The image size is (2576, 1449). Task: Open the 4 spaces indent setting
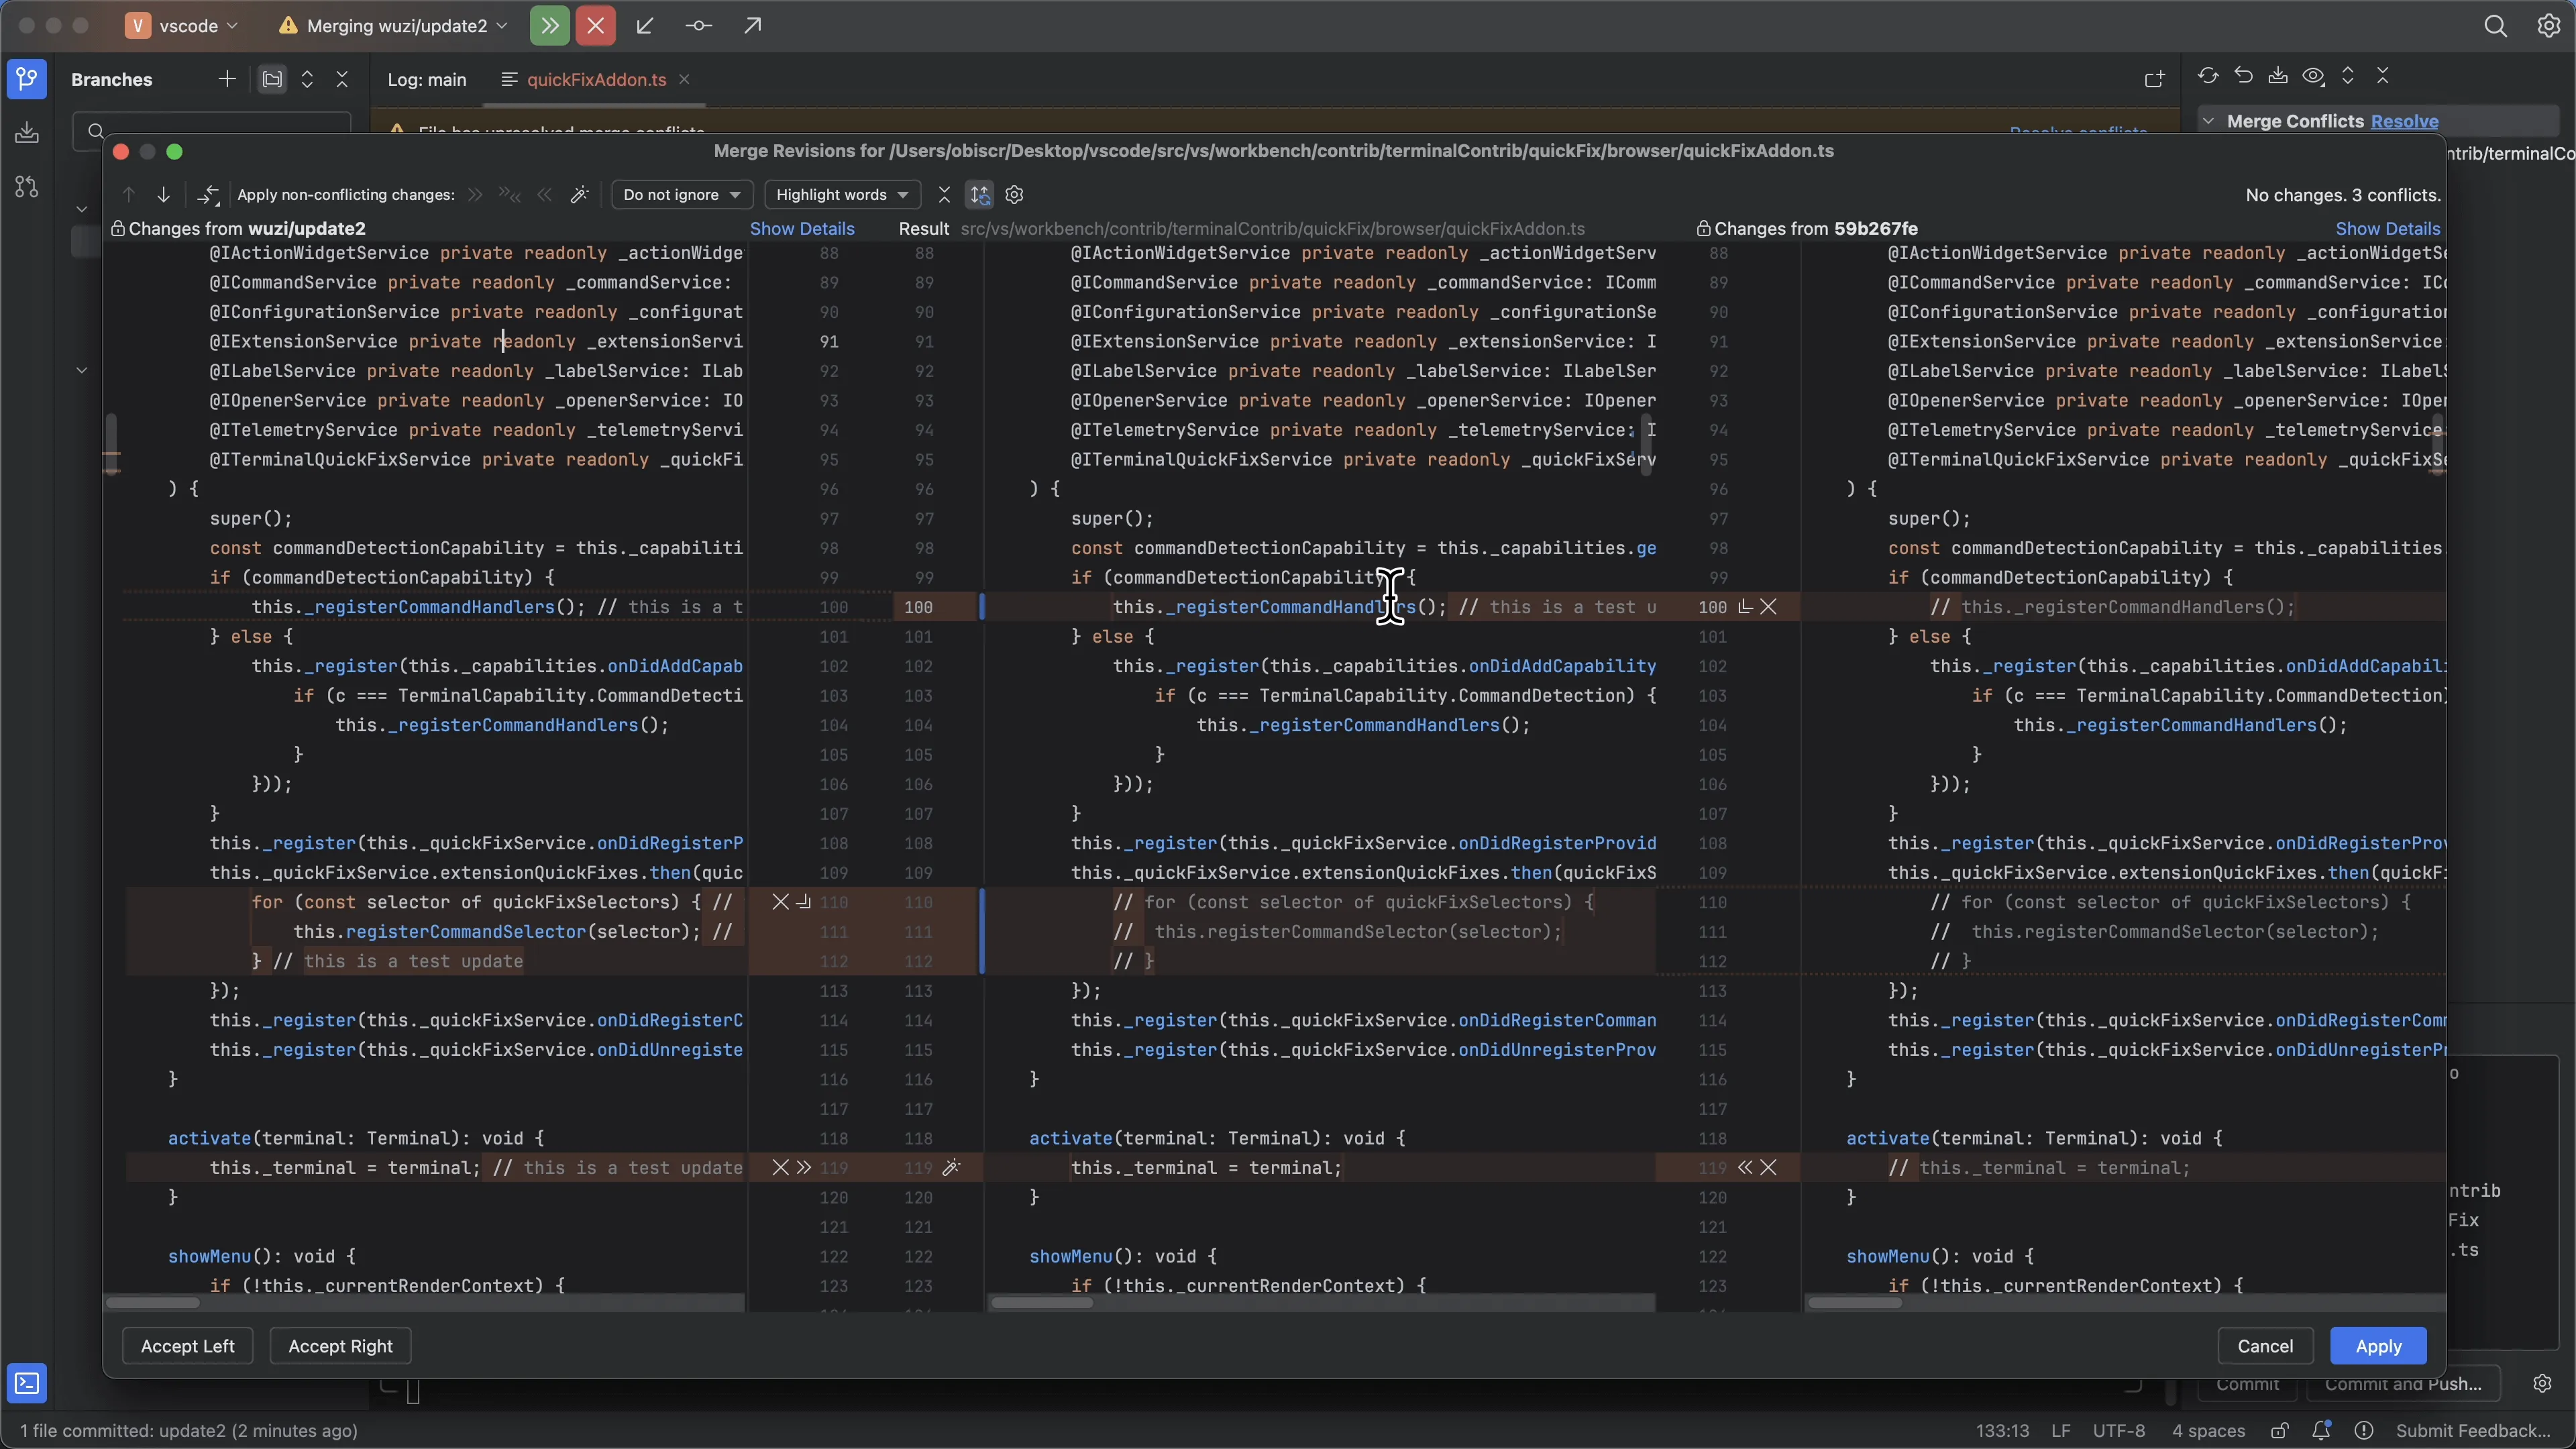(x=2208, y=1431)
